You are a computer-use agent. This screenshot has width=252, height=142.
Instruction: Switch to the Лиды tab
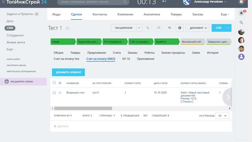click(x=56, y=14)
